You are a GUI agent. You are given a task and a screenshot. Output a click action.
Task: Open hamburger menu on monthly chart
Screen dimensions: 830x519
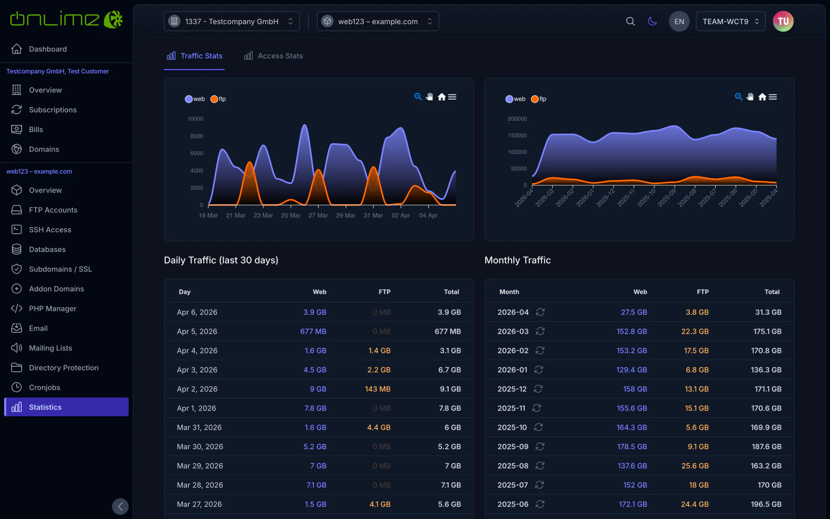773,97
